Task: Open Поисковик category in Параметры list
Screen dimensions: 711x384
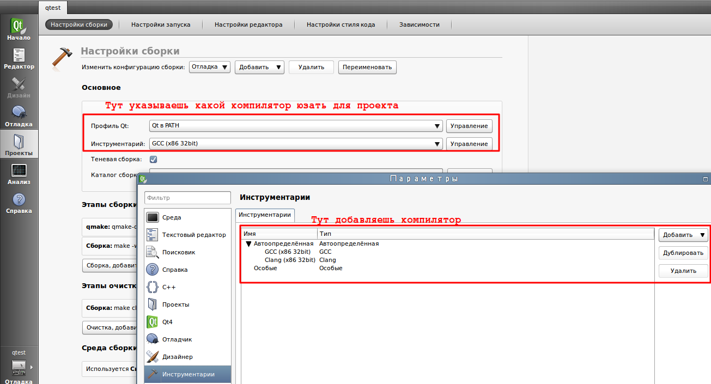Action: (187, 252)
